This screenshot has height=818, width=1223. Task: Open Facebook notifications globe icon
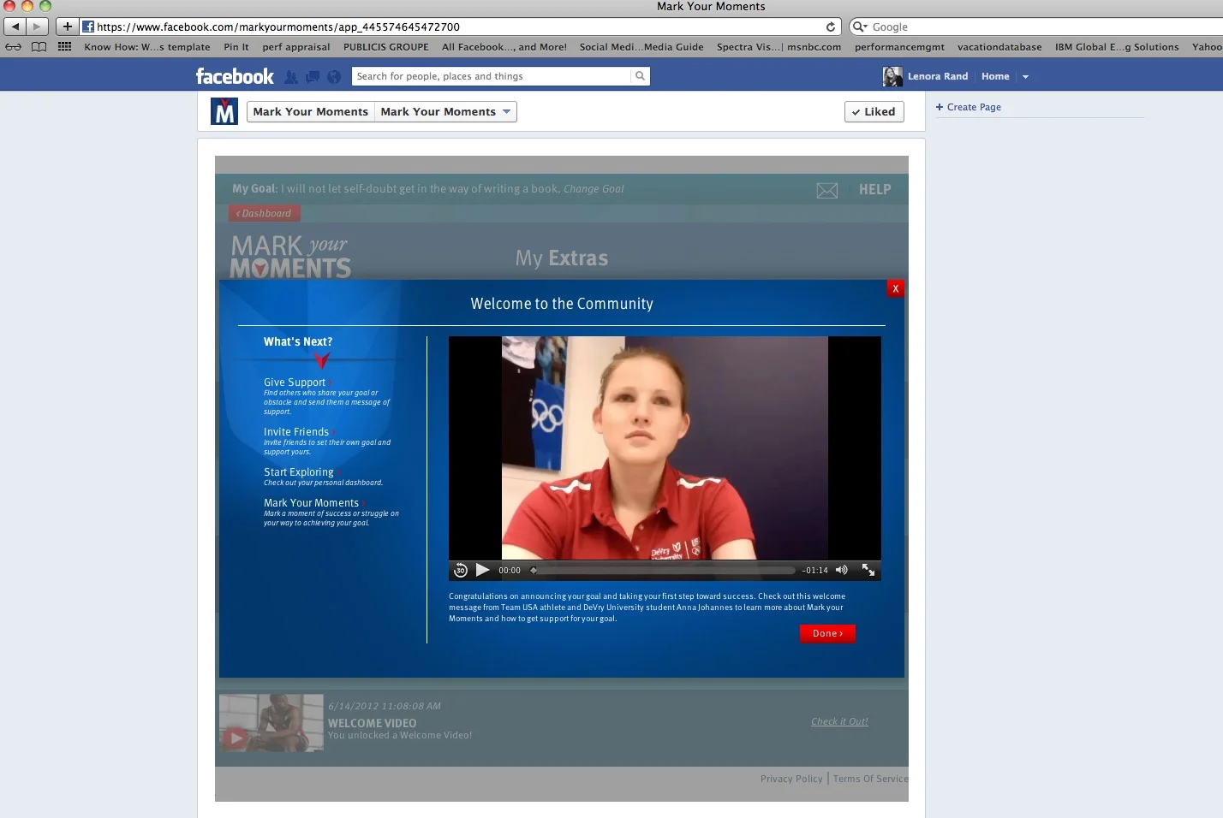click(x=334, y=77)
